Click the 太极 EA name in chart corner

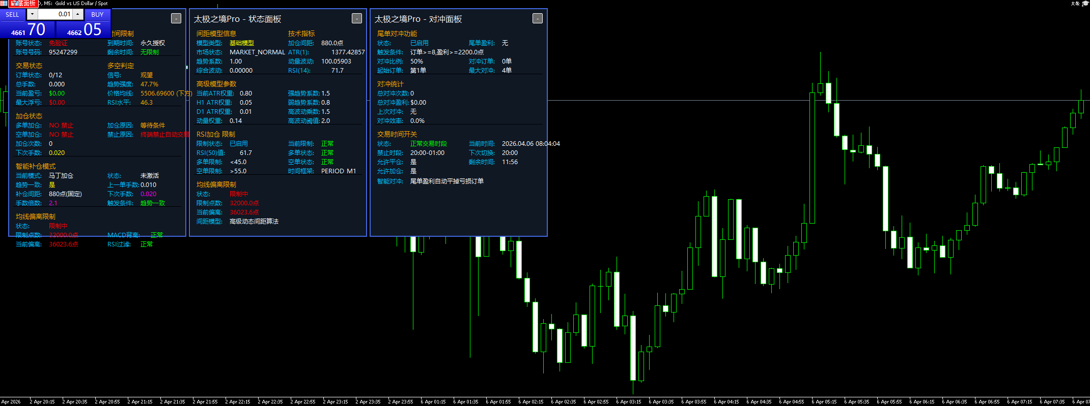[1075, 4]
